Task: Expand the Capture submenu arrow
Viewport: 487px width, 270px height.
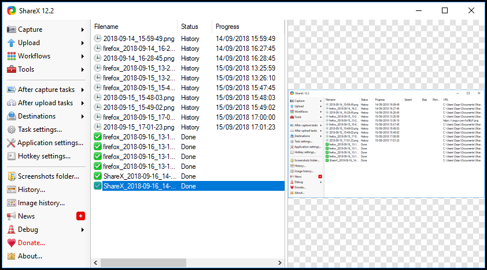Action: (83, 30)
